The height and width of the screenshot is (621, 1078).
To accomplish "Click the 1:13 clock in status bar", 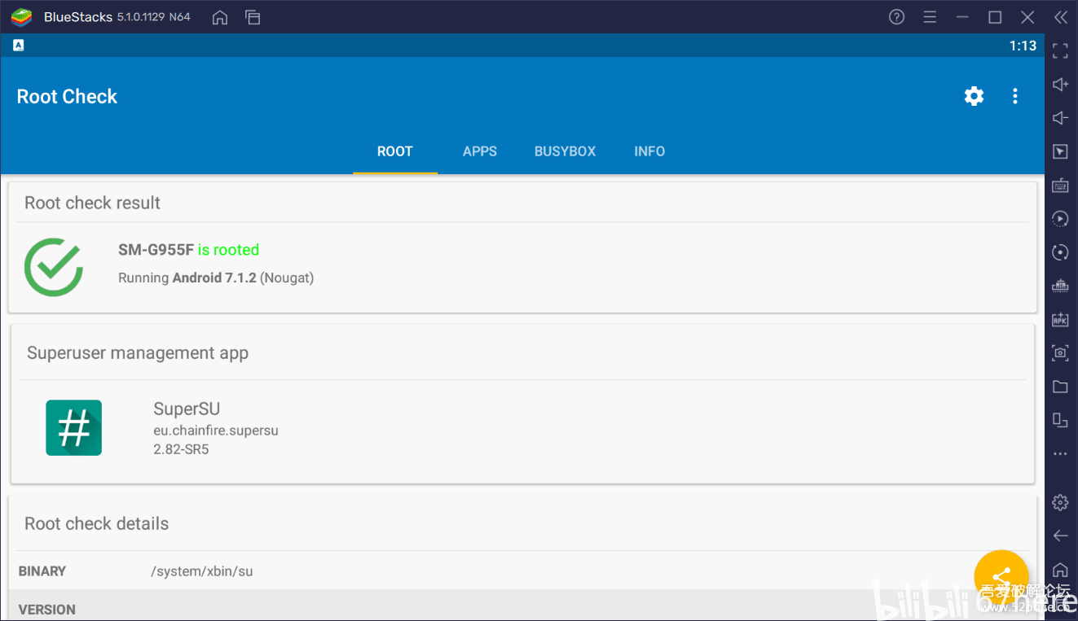I will [1023, 46].
